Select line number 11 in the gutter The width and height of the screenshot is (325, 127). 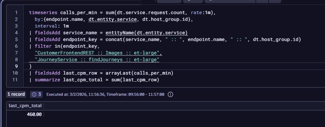pyautogui.click(x=15, y=80)
